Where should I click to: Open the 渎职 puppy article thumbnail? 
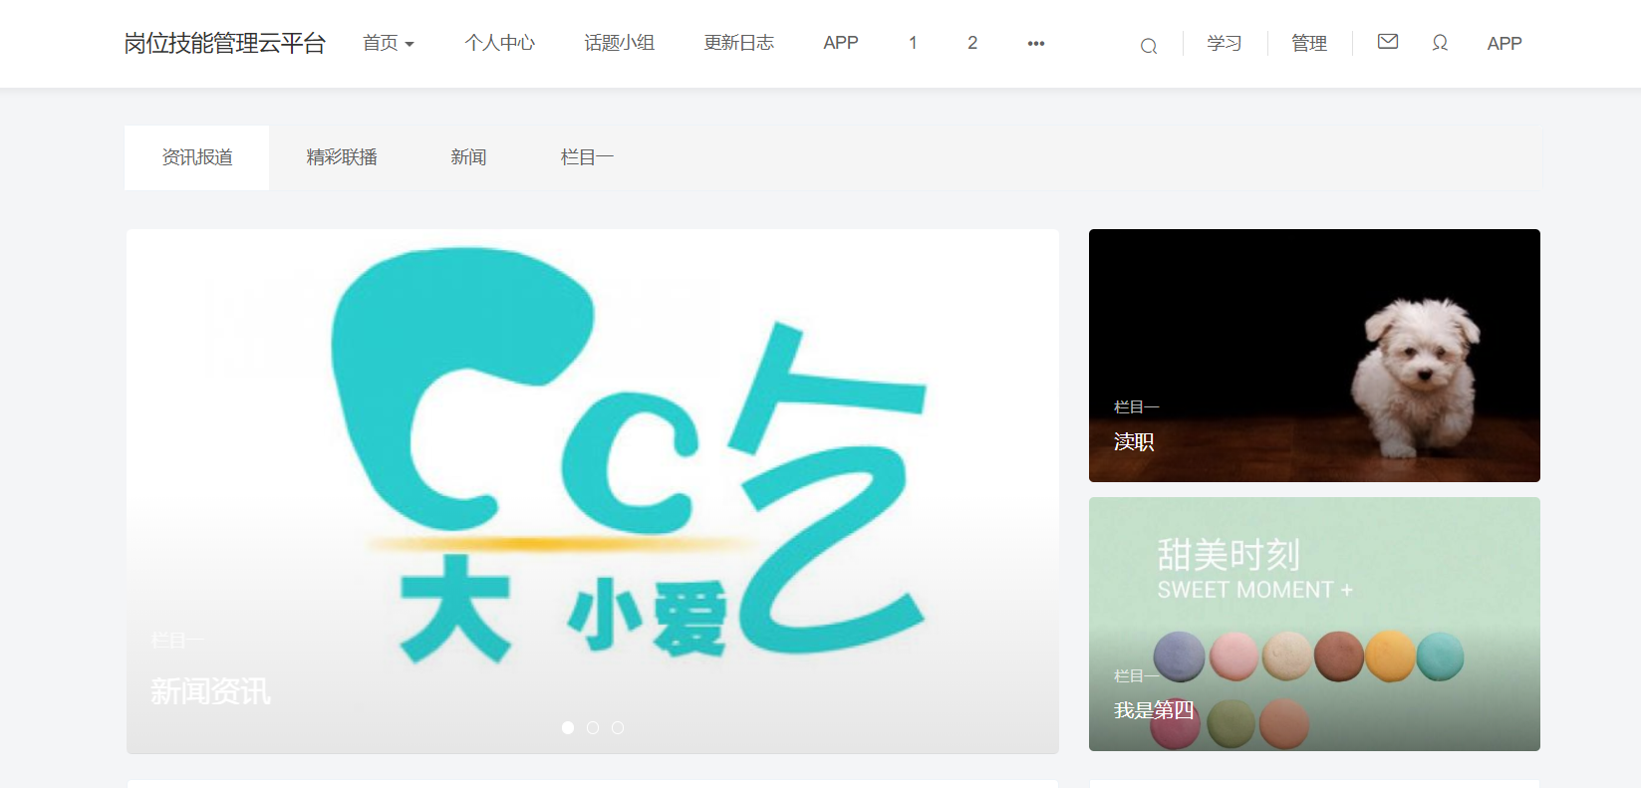coord(1313,356)
